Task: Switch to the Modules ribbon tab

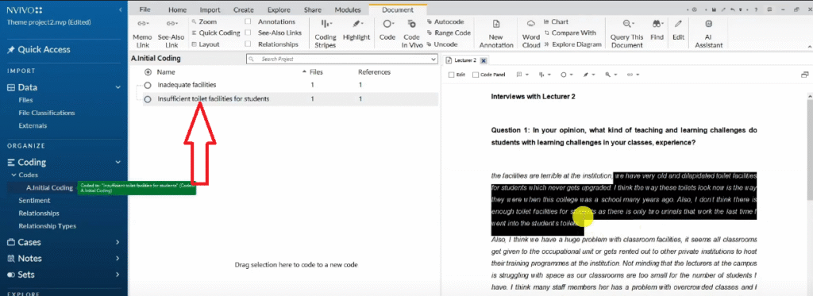Action: point(348,10)
